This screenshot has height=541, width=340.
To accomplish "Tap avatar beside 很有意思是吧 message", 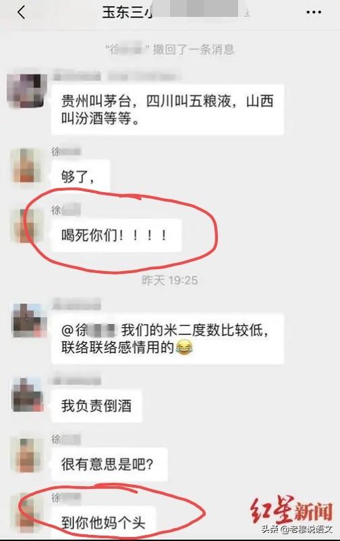I will coord(27,455).
